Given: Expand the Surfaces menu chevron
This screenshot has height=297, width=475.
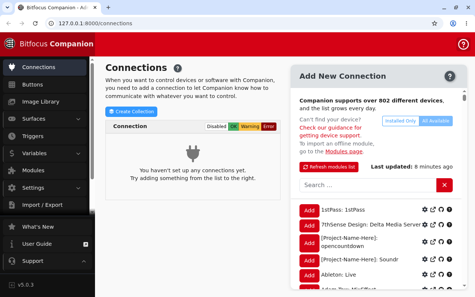Looking at the screenshot, I should 78,119.
